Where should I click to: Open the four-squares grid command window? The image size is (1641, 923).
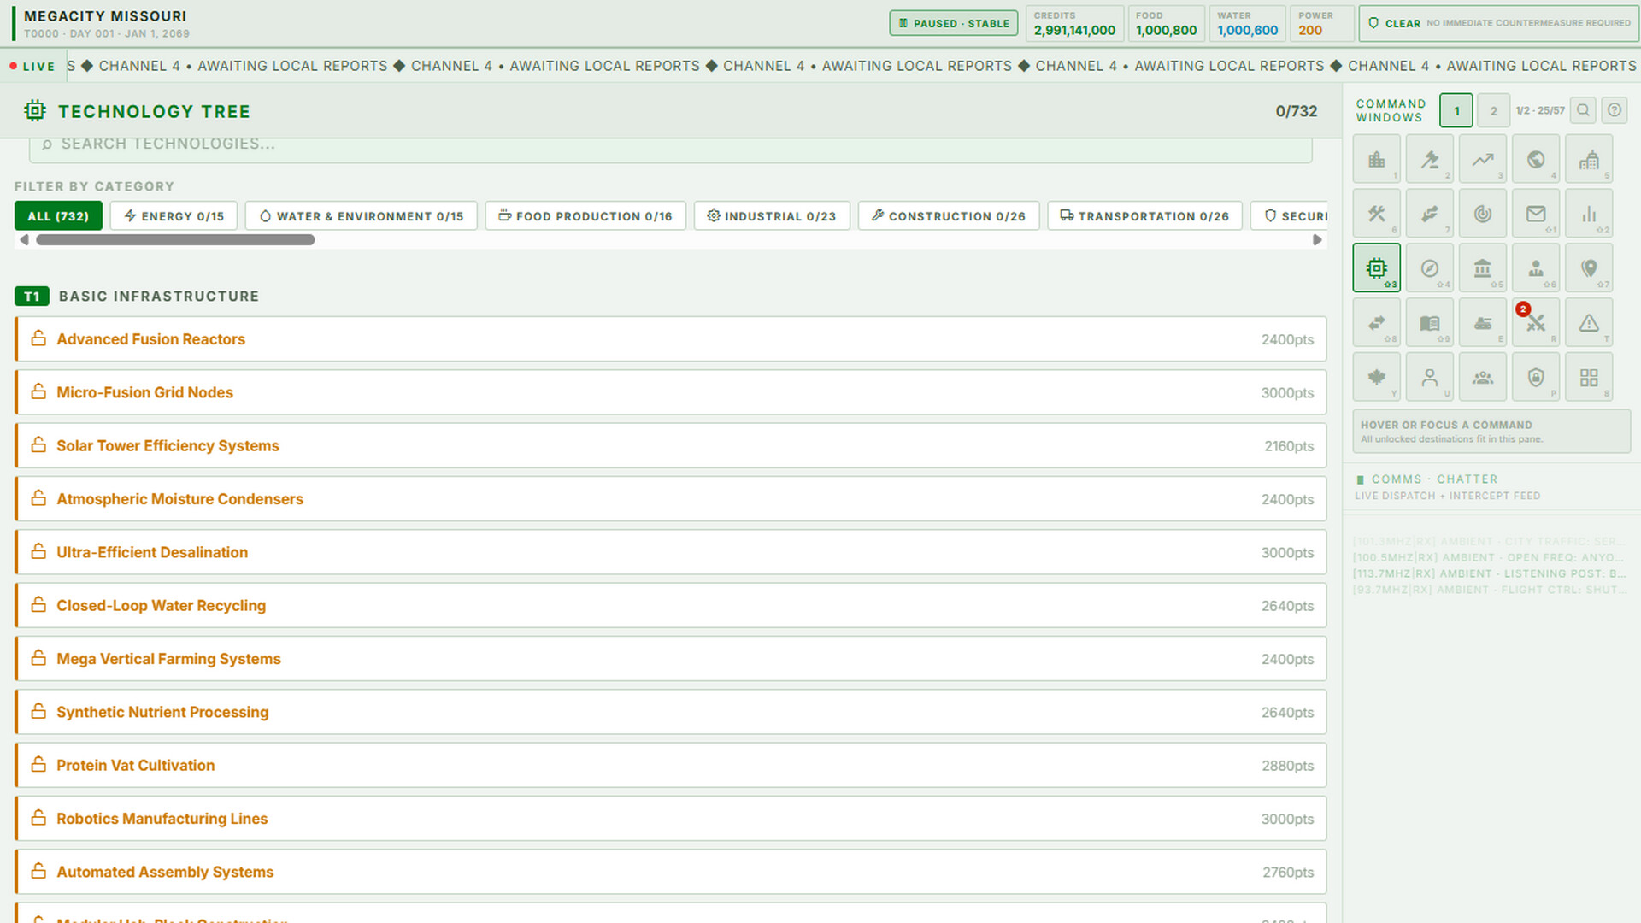click(1588, 378)
